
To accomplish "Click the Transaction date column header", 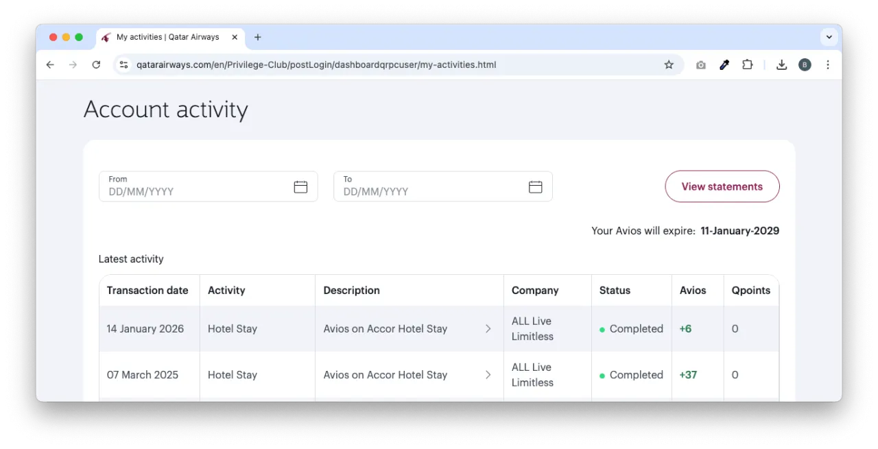I will click(147, 291).
